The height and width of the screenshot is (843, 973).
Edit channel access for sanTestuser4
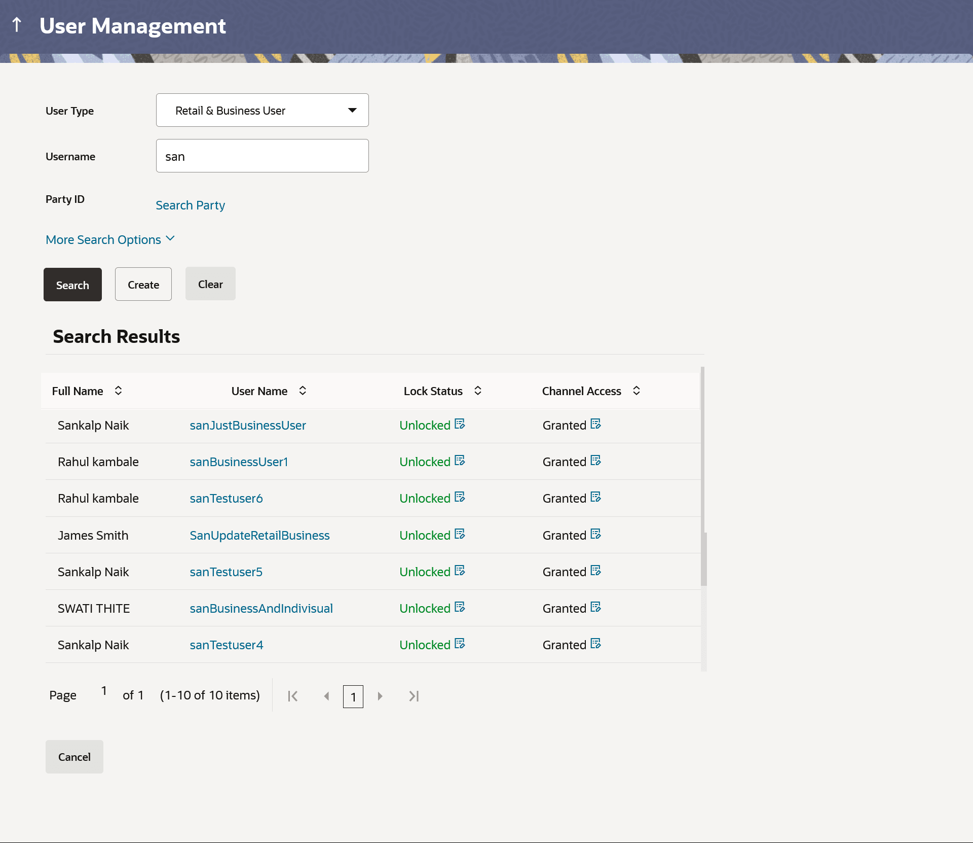tap(595, 644)
